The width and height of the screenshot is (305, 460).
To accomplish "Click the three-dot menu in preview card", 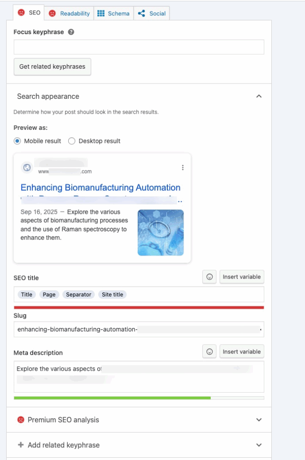I will [x=183, y=168].
